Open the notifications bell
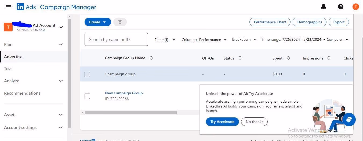Viewport: 363px width, 141px height. 324,7
